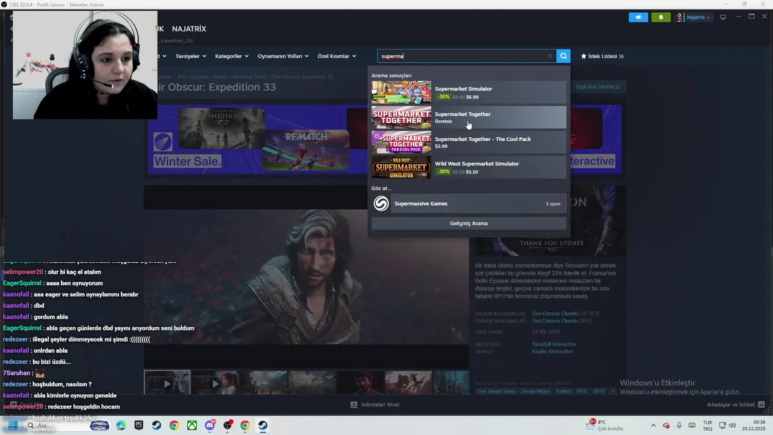The height and width of the screenshot is (435, 773).
Task: Open network settings tray icon
Action: pos(722,425)
